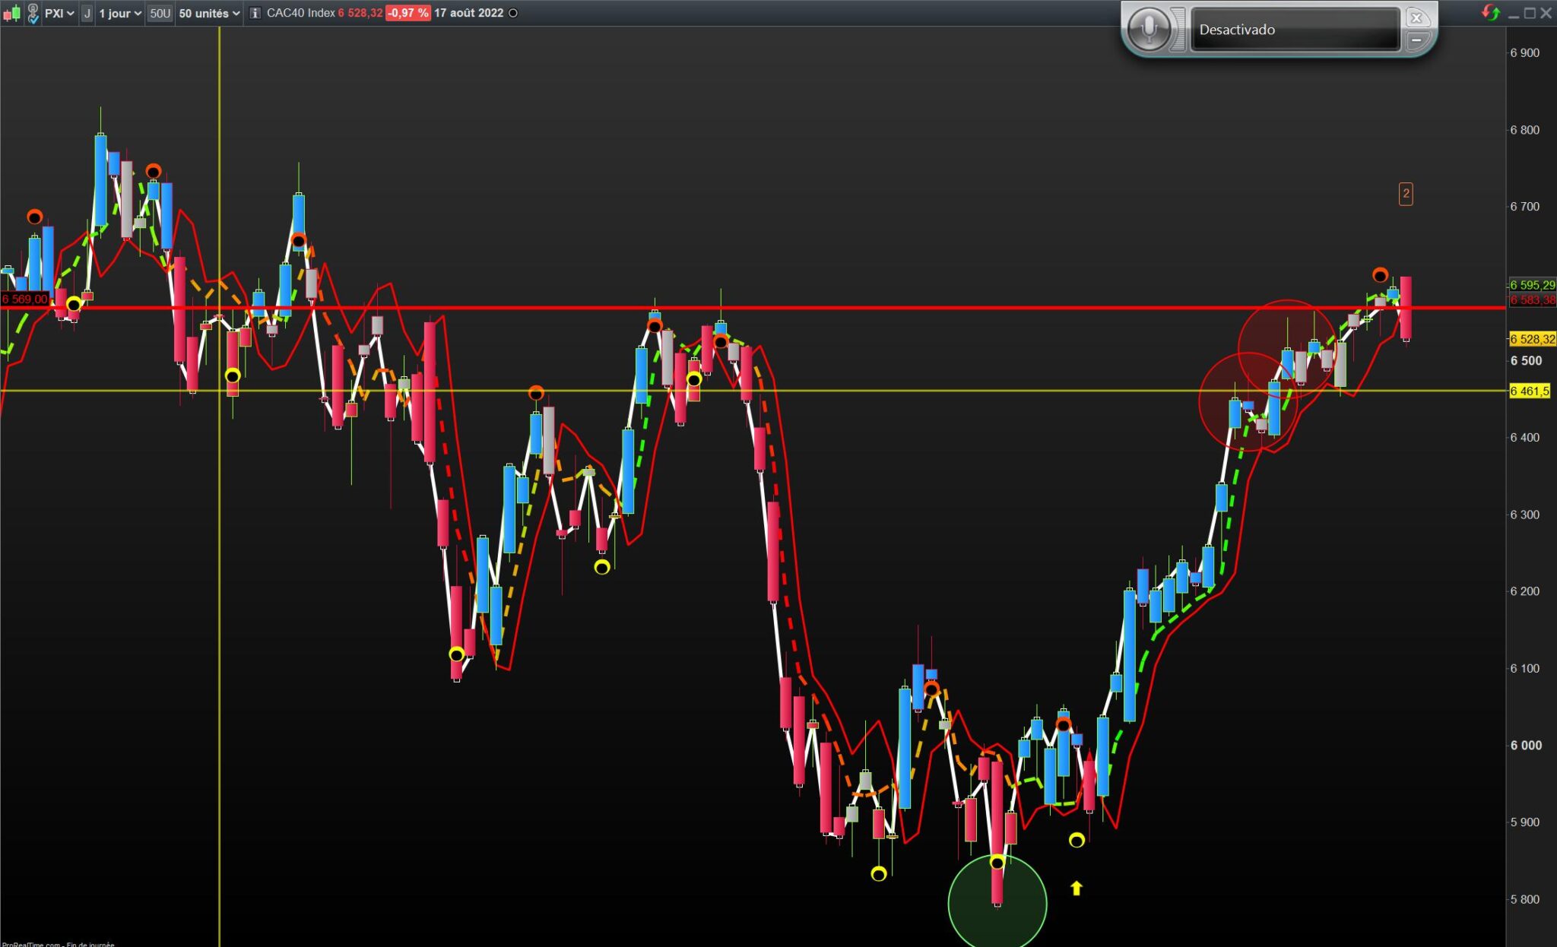Maximize the chart window
1557x947 pixels.
[x=1529, y=13]
